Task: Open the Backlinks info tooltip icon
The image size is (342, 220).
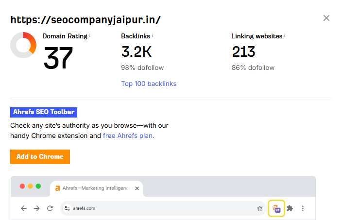Action: (153, 35)
